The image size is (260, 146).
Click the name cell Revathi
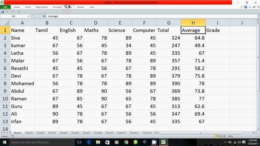click(x=22, y=68)
